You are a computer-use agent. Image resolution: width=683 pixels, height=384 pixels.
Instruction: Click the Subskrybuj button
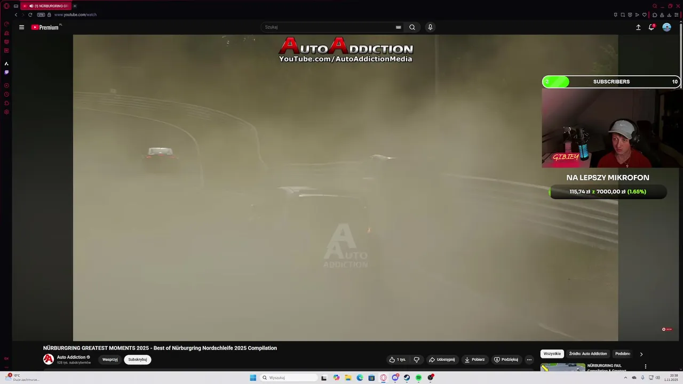[x=138, y=359]
